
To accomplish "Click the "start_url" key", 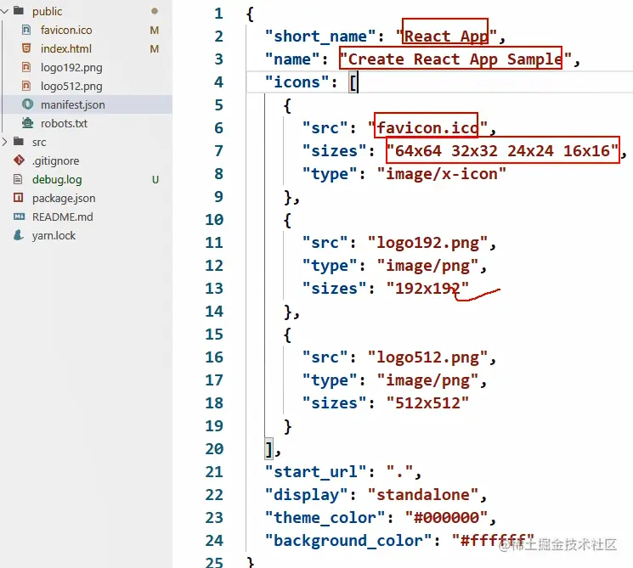I will coord(316,471).
